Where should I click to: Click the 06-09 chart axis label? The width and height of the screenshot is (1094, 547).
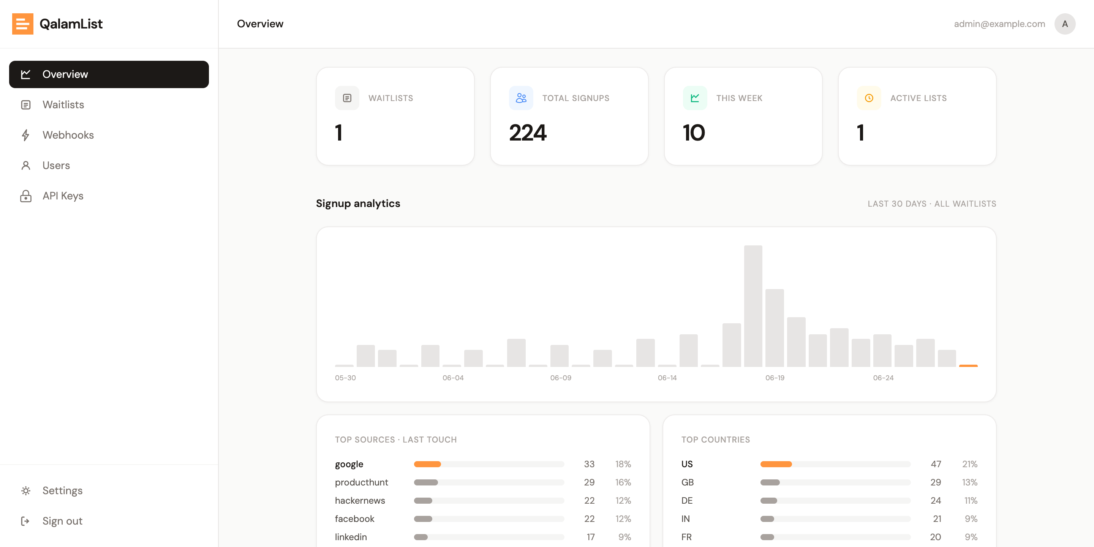pyautogui.click(x=561, y=378)
